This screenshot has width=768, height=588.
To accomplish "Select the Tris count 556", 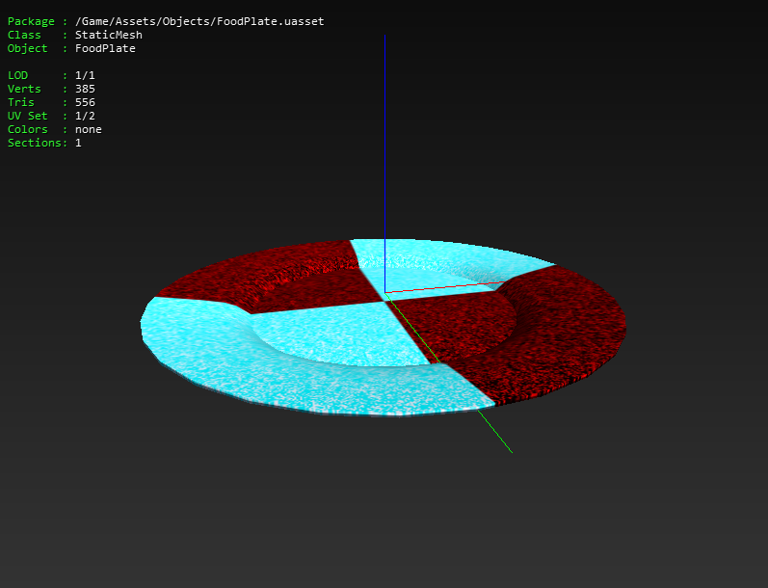I will [85, 102].
